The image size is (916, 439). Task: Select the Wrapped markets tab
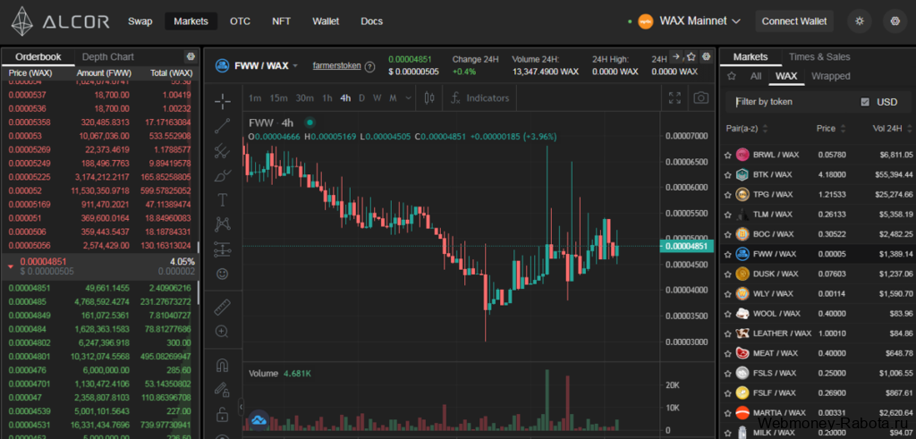click(x=831, y=76)
